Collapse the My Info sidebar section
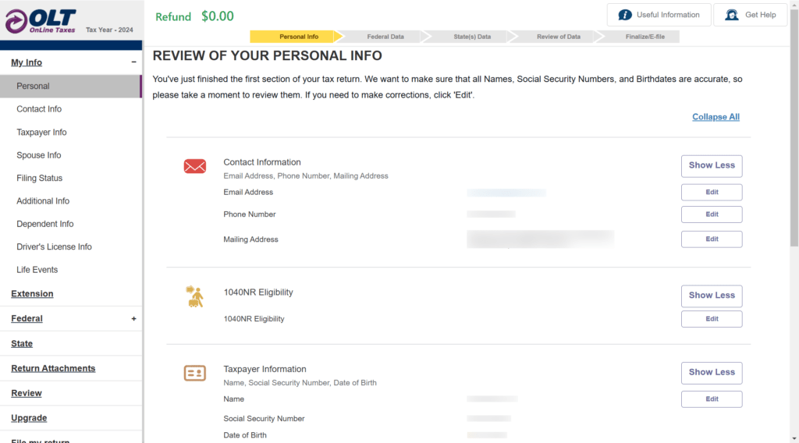The height and width of the screenshot is (443, 799). point(133,62)
